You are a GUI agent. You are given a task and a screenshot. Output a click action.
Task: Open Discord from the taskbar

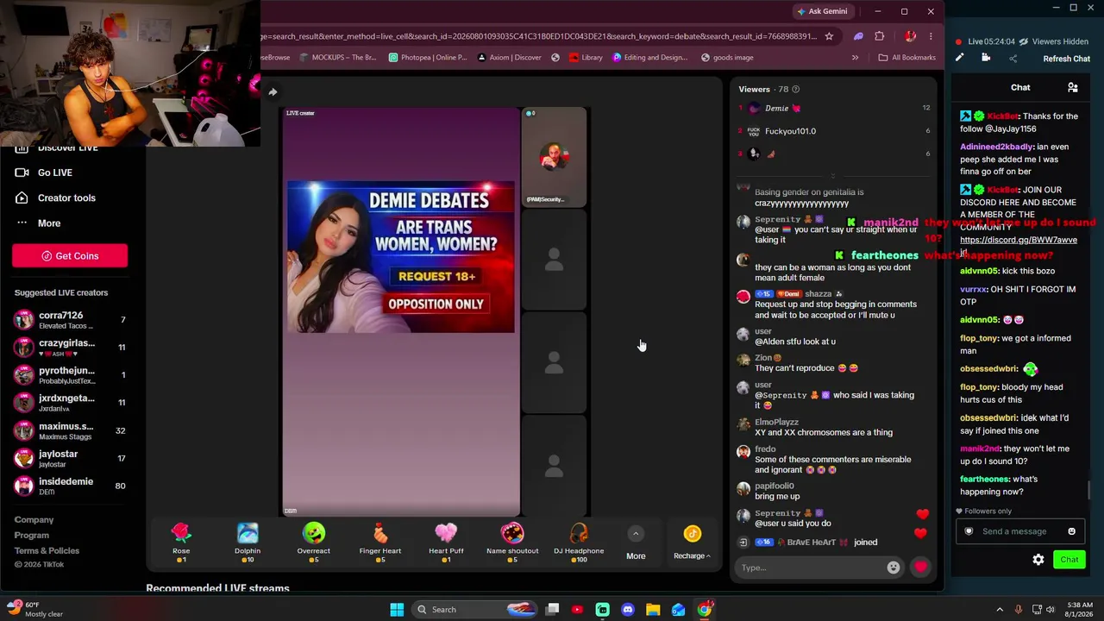click(x=628, y=610)
